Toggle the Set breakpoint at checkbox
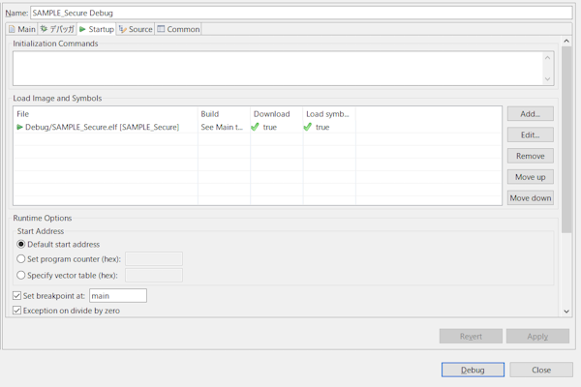 coord(16,295)
